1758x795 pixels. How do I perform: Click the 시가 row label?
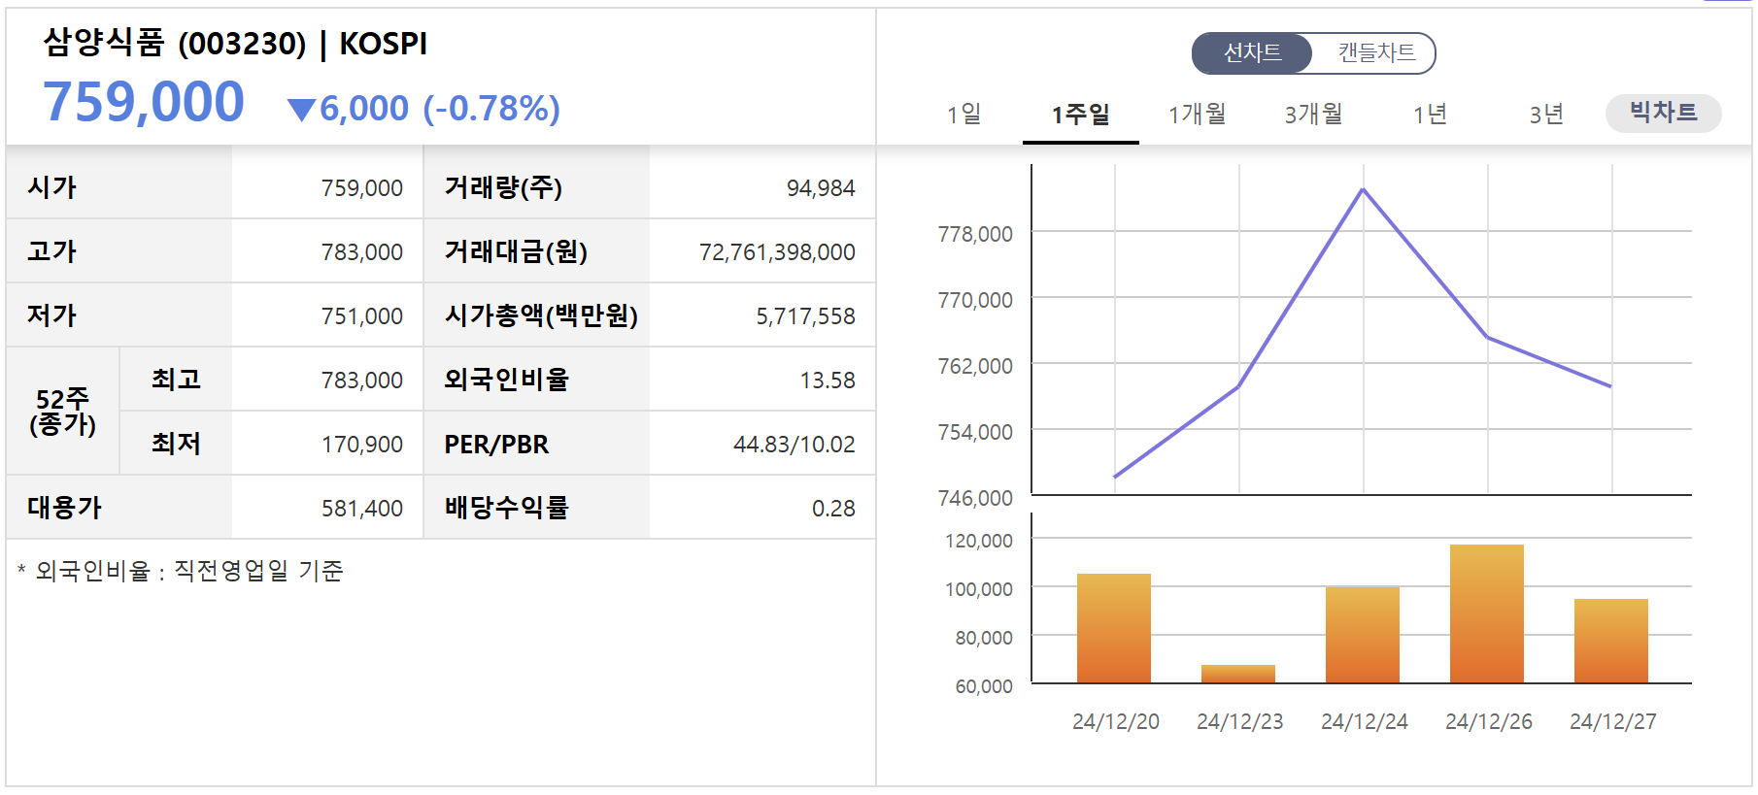[52, 187]
